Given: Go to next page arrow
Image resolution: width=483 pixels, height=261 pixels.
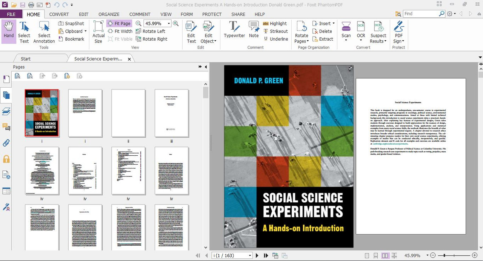Looking at the screenshot, I should (257, 255).
